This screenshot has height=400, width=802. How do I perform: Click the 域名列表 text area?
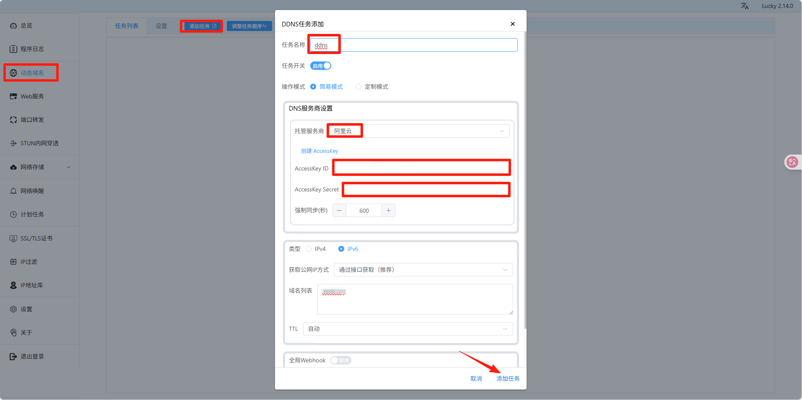coord(415,299)
